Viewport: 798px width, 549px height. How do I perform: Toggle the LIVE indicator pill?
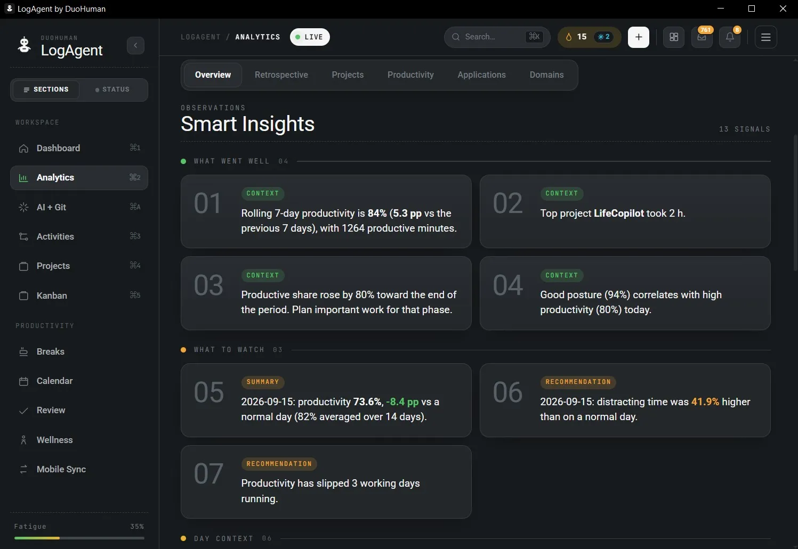[310, 37]
